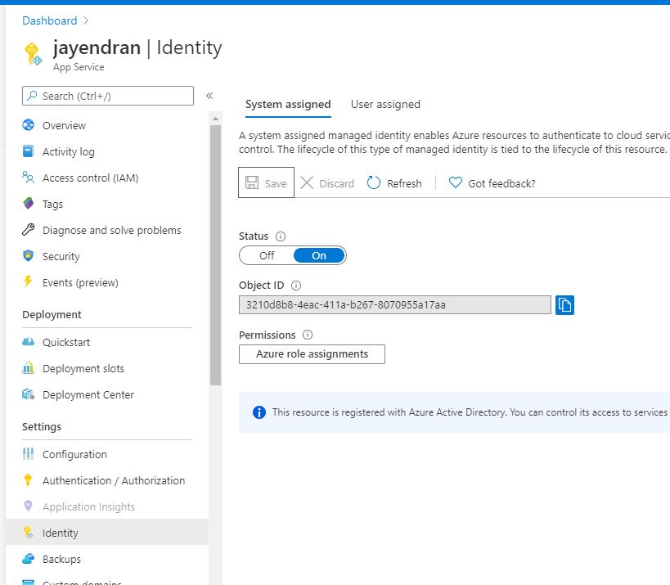Click the Discard X icon
The image size is (670, 585).
coord(307,183)
